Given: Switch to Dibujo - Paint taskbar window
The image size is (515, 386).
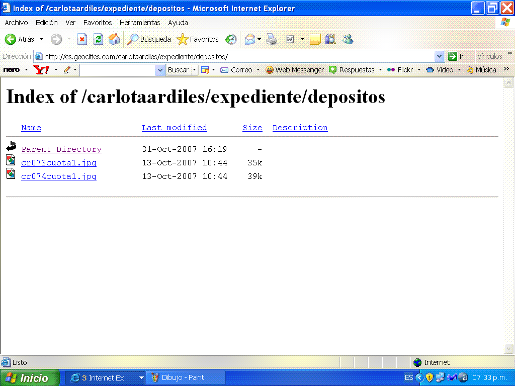Looking at the screenshot, I should 186,378.
